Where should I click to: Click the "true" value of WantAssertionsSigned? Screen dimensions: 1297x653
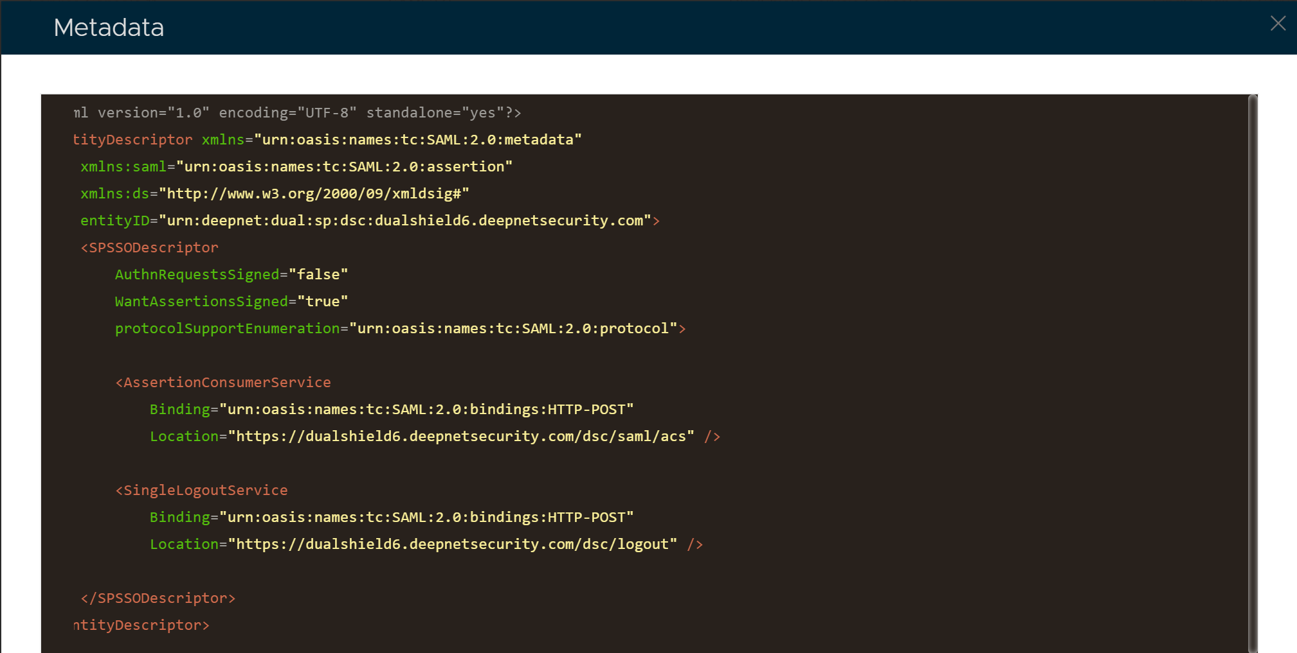click(323, 302)
